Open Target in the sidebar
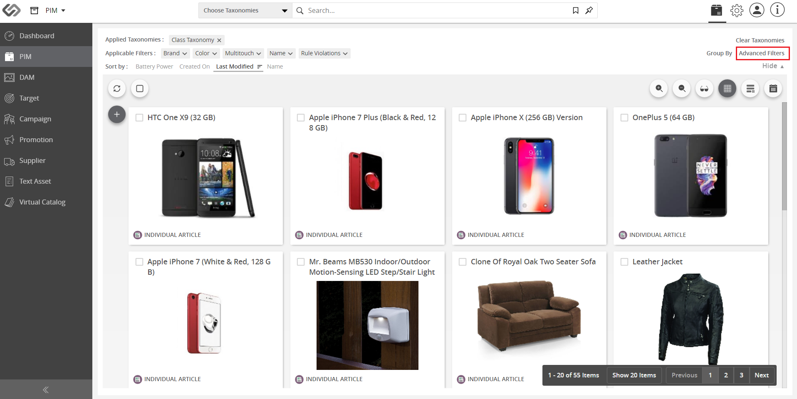The height and width of the screenshot is (399, 797). (46, 98)
